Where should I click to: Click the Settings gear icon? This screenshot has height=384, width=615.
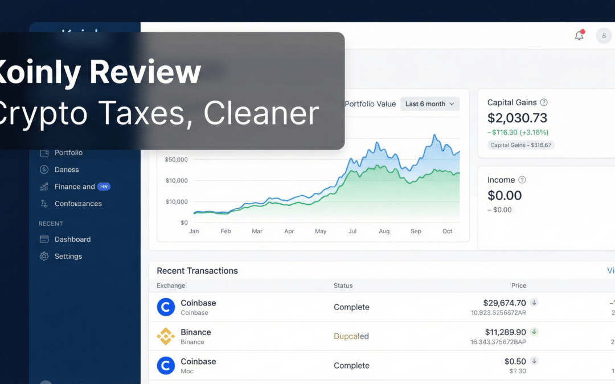tap(44, 256)
